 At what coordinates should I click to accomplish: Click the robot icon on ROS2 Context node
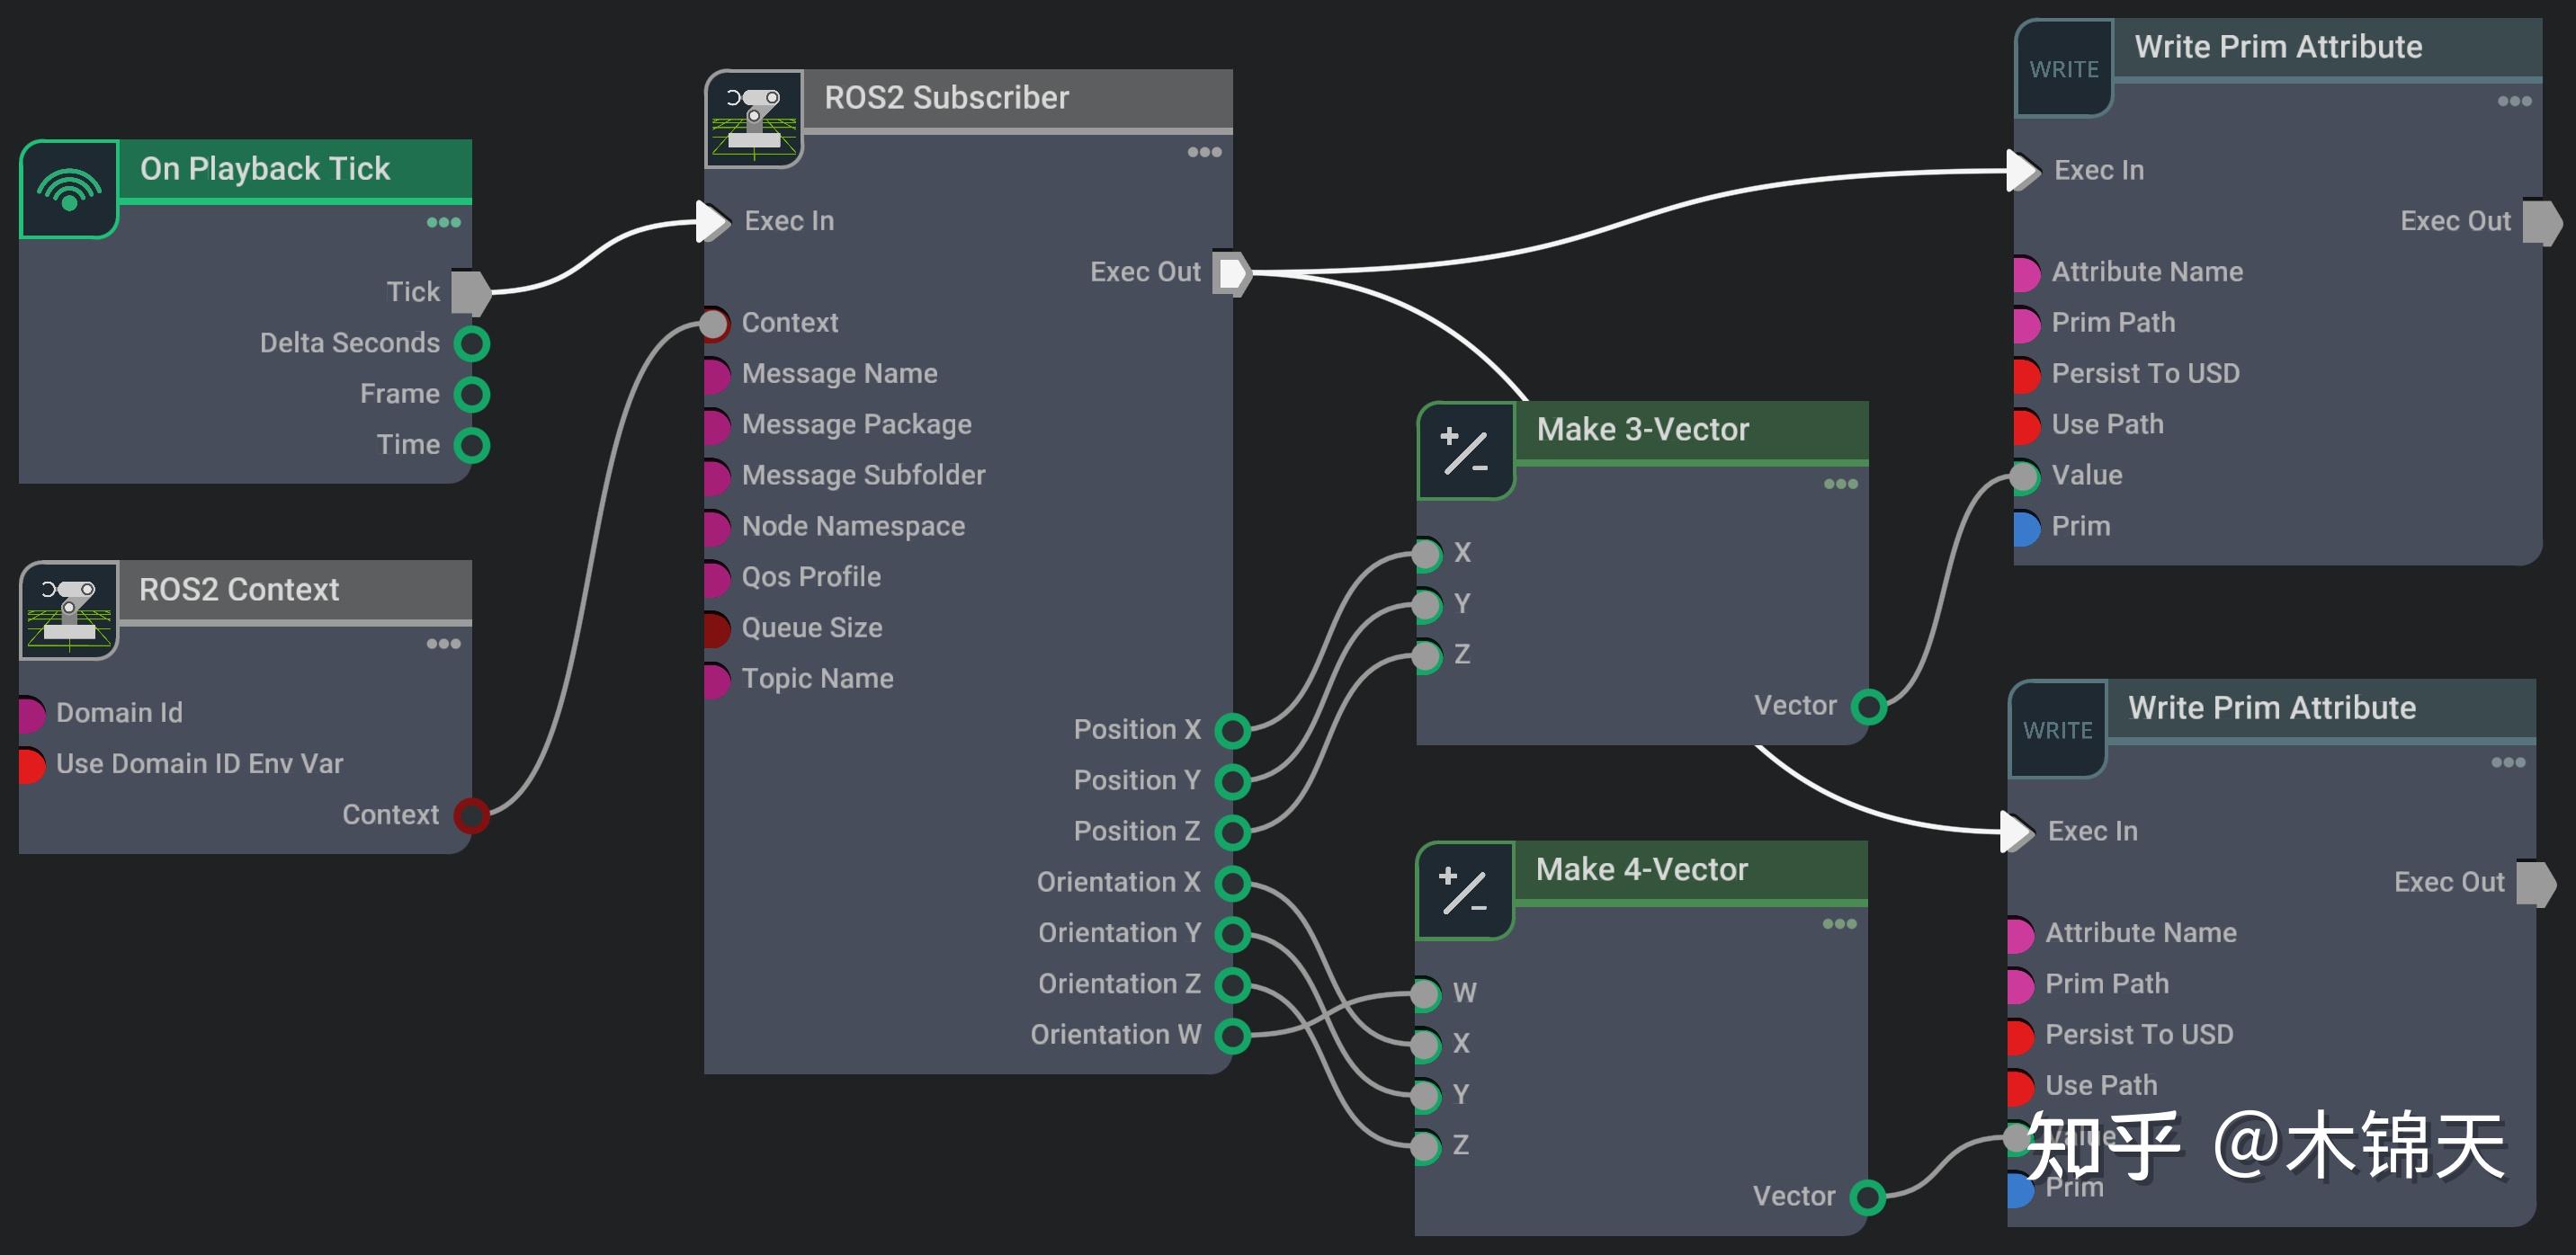click(x=68, y=610)
